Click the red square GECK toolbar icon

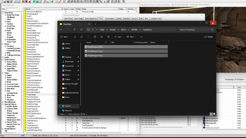pyautogui.click(x=26, y=2)
